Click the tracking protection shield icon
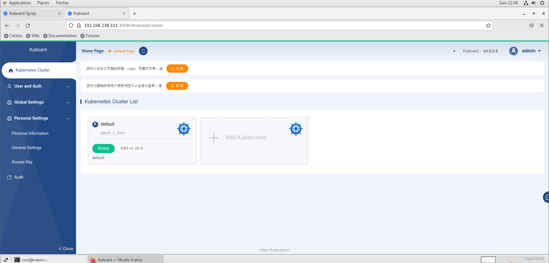This screenshot has height=263, width=549. [71, 25]
